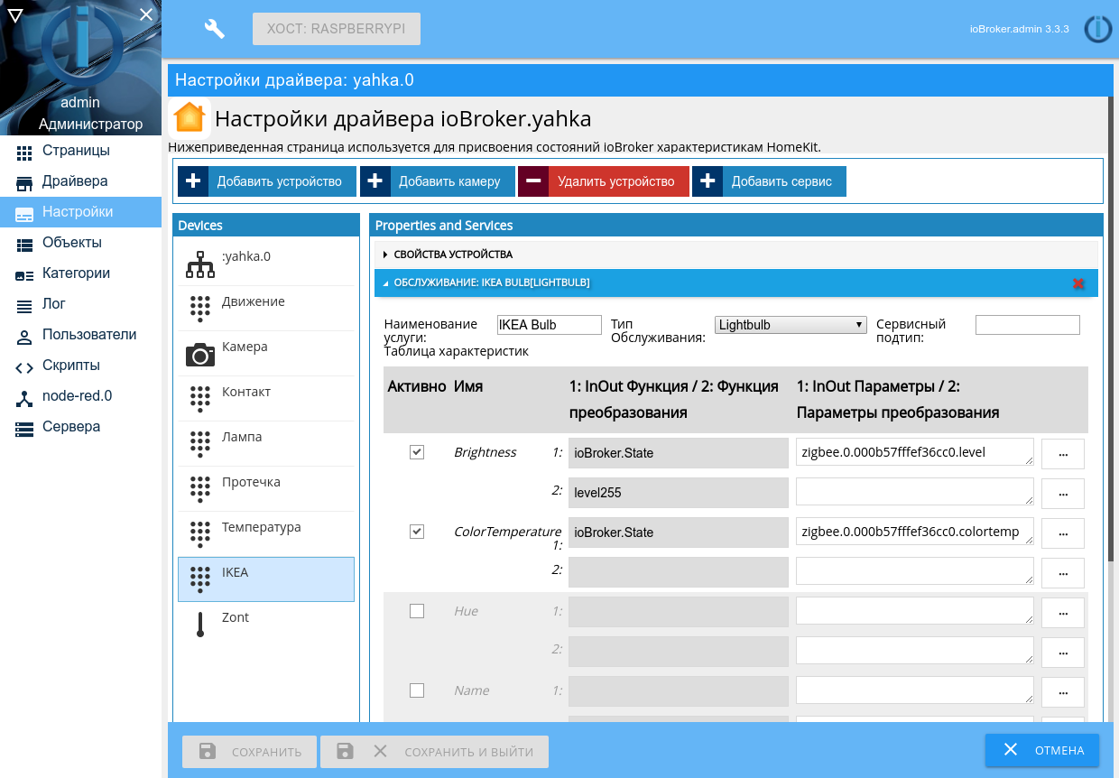Viewport: 1119px width, 778px height.
Task: Uncheck the Brightness active checkbox
Action: pos(417,452)
